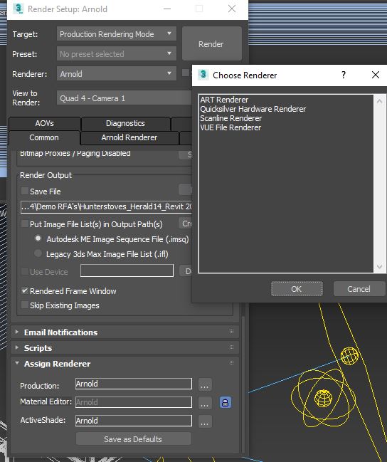Enable Skip Existing Images
Screen dimensions: 387x462
coord(25,305)
